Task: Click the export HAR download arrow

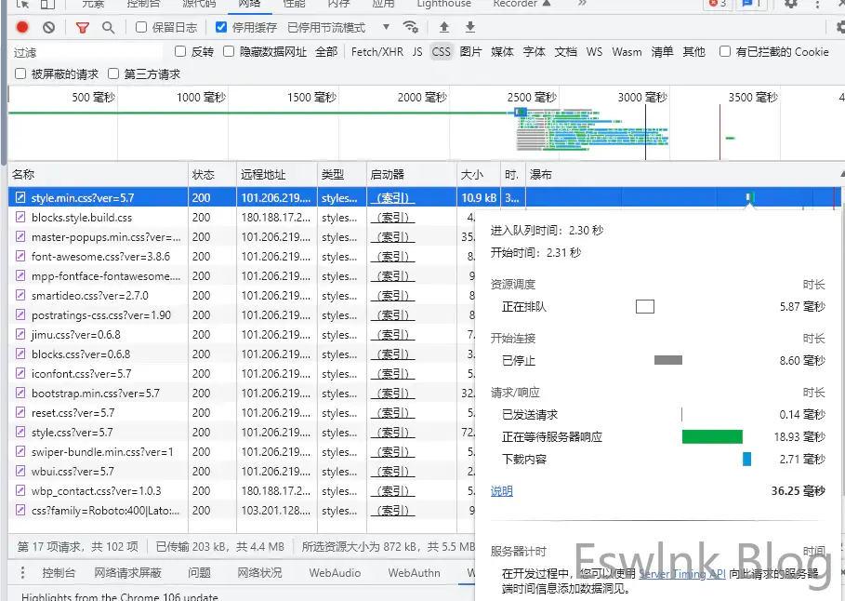Action: (x=470, y=28)
